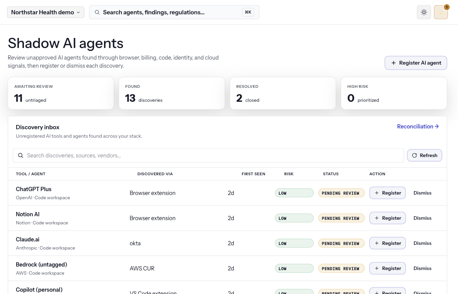Screen dimensions: 458x294
Task: Click the magnifier icon in the top search bar
Action: click(97, 12)
